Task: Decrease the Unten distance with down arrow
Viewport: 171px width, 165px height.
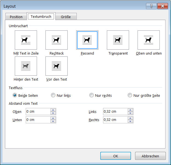Action: point(53,121)
